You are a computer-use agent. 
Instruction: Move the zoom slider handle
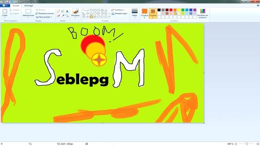pyautogui.click(x=247, y=144)
